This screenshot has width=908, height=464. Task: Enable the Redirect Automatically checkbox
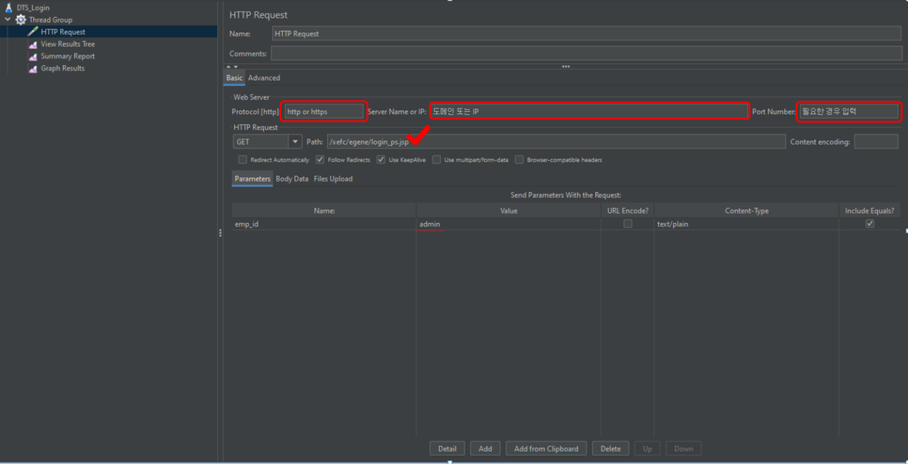[243, 160]
